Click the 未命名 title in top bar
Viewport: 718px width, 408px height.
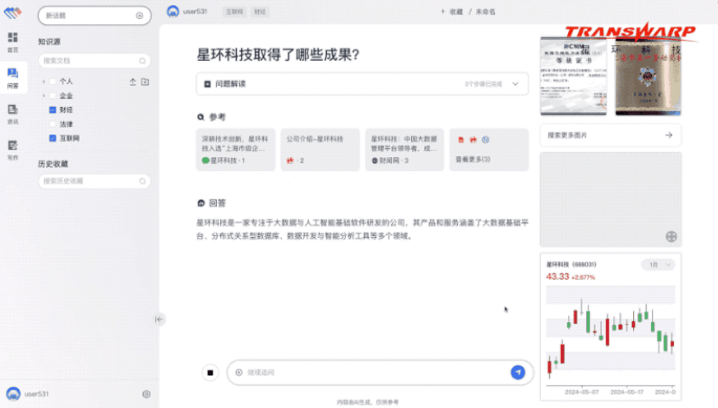pyautogui.click(x=486, y=11)
